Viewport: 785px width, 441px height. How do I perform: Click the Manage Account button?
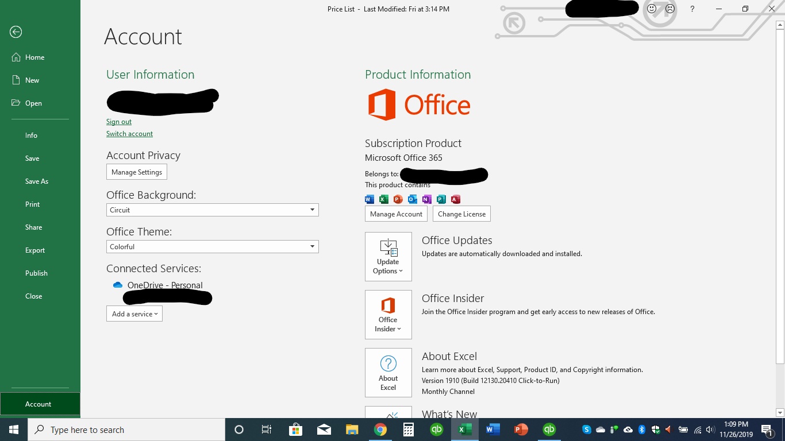[x=396, y=214]
